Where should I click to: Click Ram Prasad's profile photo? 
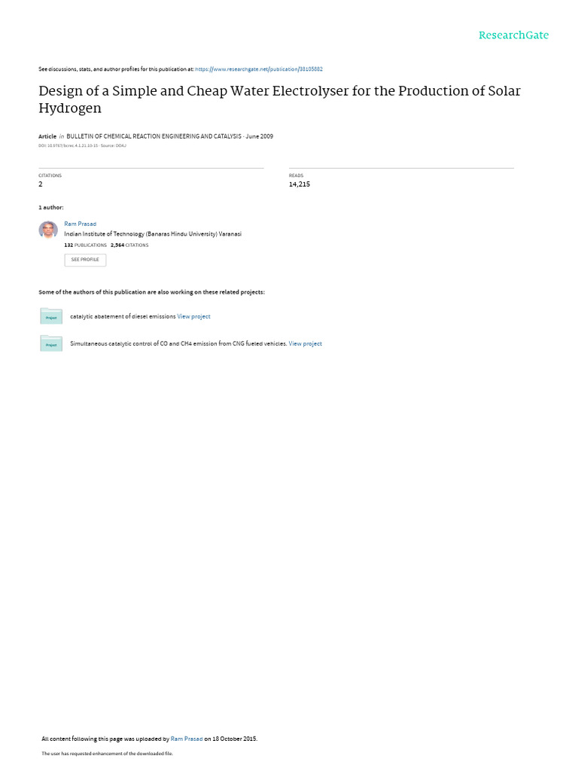click(x=48, y=230)
